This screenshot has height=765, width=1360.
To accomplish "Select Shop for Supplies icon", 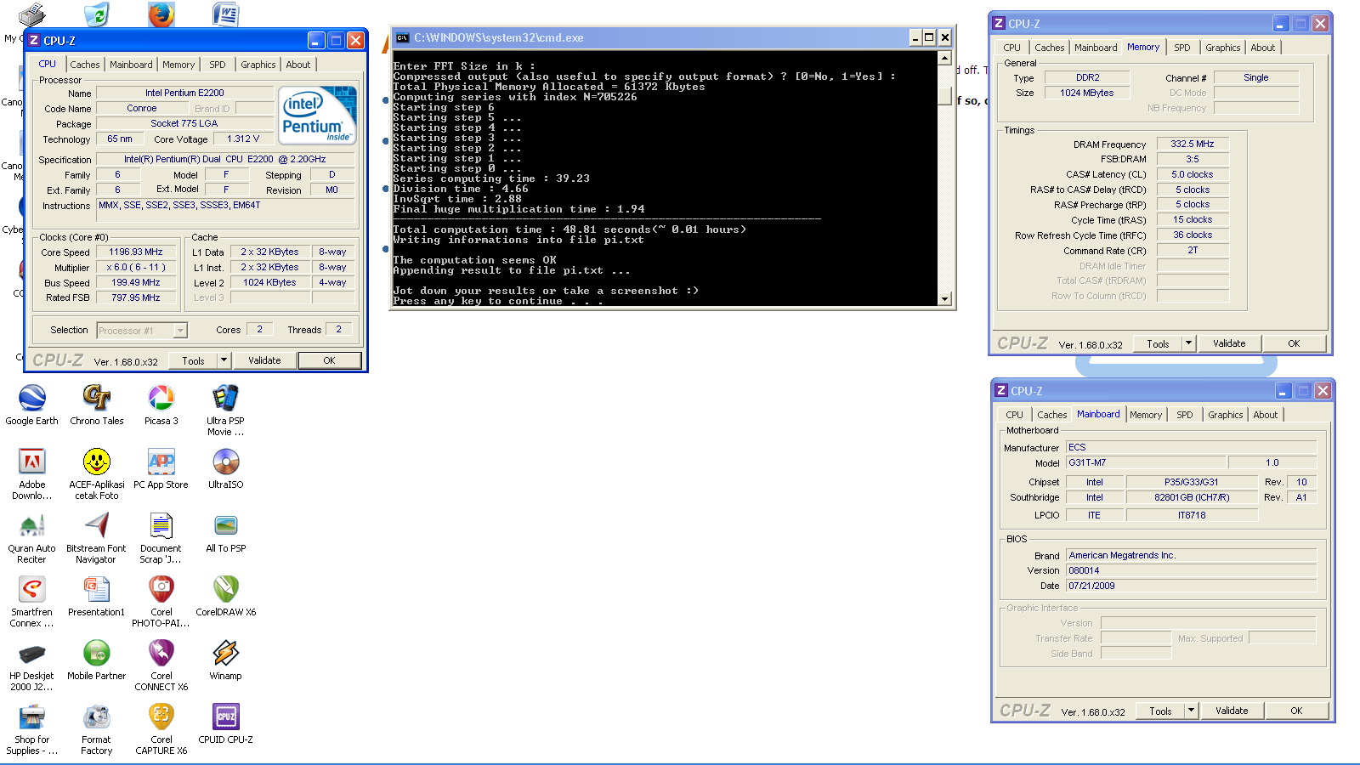I will (32, 717).
